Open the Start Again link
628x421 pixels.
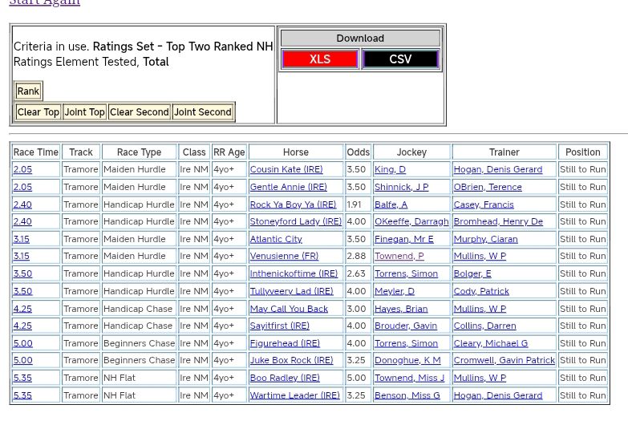[x=44, y=2]
